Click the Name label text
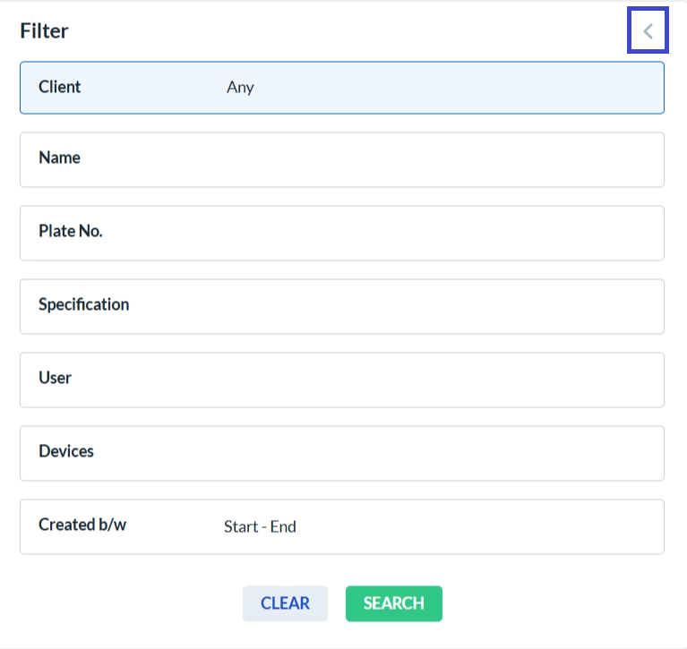687x649 pixels. [x=59, y=158]
